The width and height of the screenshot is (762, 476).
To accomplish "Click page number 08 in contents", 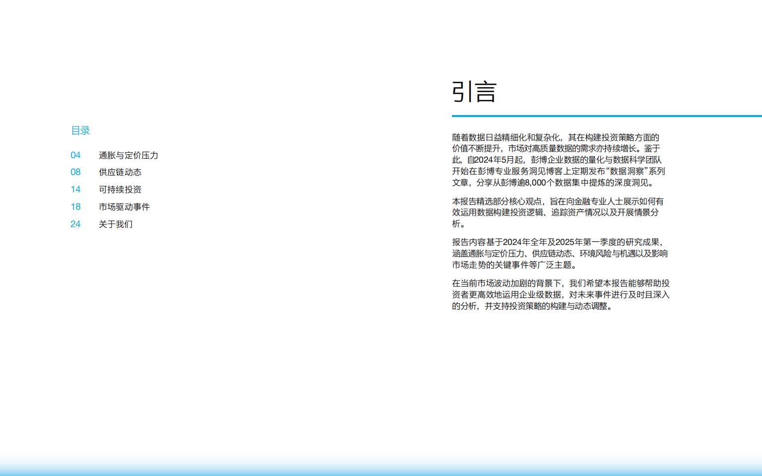I will point(75,172).
